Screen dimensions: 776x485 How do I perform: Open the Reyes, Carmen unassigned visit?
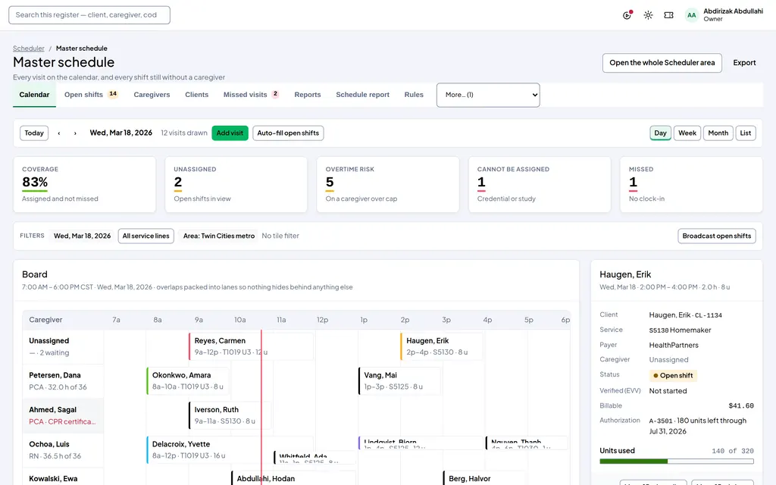click(x=251, y=346)
